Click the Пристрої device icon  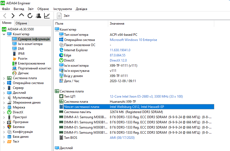(9, 117)
